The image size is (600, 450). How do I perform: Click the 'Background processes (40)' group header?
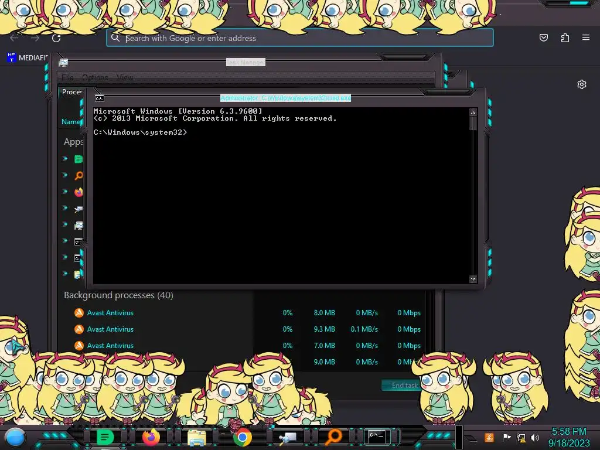pos(118,295)
